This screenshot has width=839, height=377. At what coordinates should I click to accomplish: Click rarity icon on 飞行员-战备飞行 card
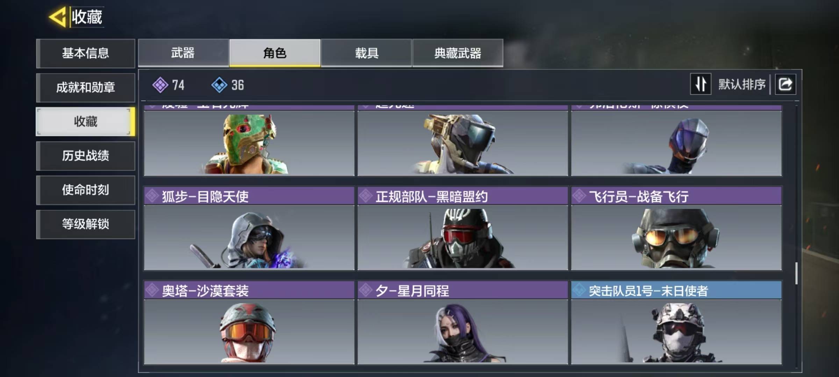tap(579, 196)
